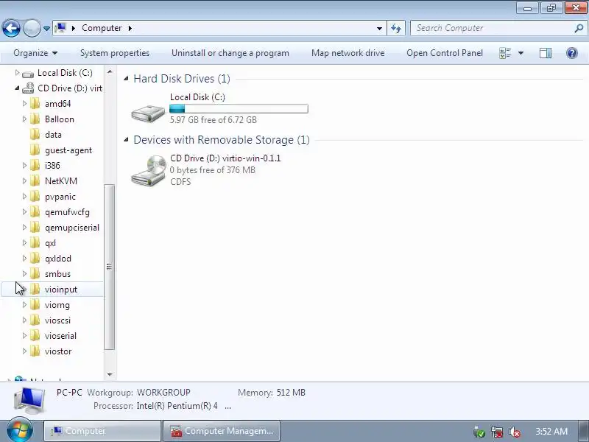Select the Local Disk (C:) drive icon
This screenshot has width=589, height=442.
(x=148, y=113)
